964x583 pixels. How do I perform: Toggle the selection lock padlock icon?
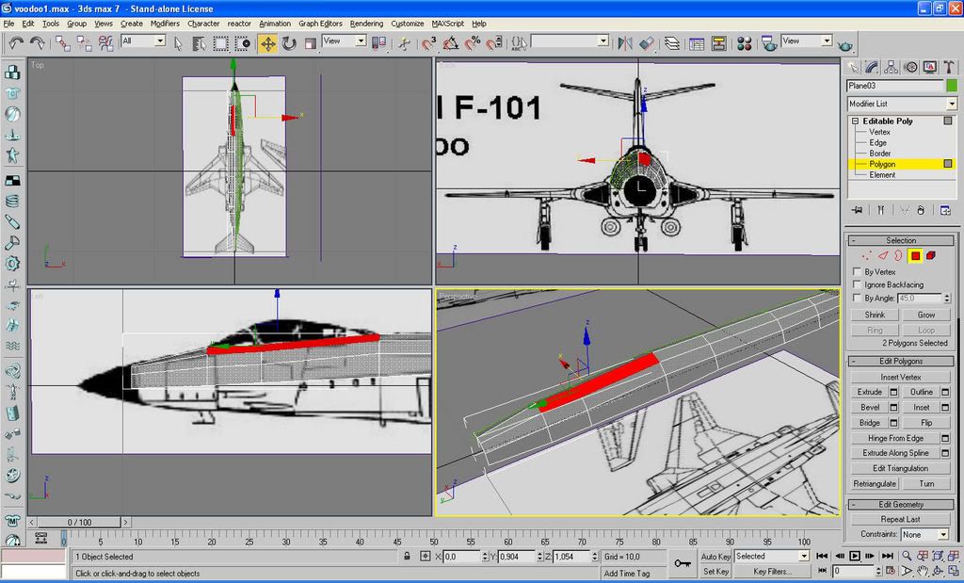(x=407, y=556)
